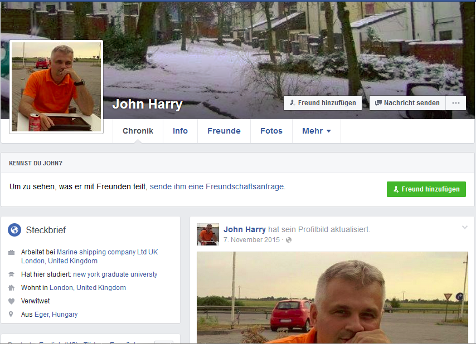
Task: Click the public globe icon next to post date
Action: pos(289,240)
